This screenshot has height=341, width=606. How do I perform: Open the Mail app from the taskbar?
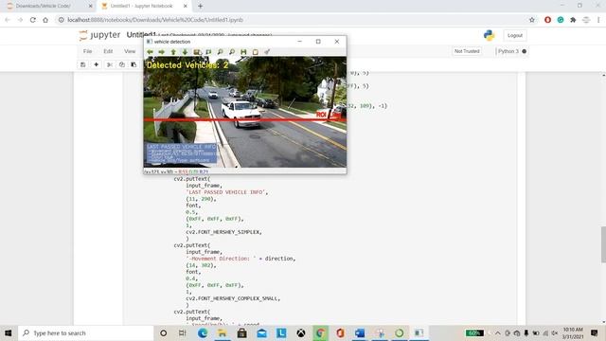pos(261,332)
